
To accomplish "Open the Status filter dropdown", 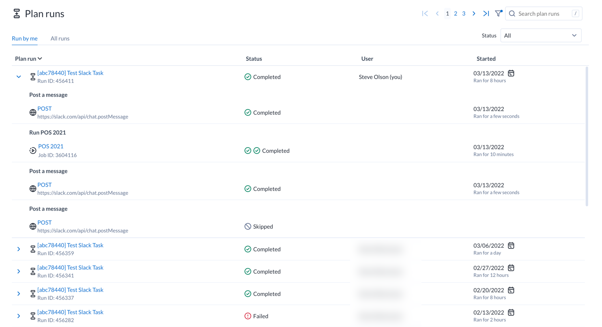I will tap(541, 36).
